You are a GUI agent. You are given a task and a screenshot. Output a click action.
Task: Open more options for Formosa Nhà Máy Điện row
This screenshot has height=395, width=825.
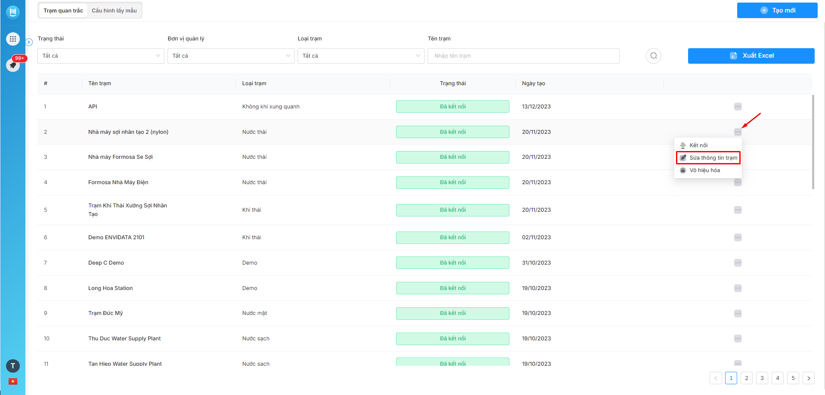pyautogui.click(x=738, y=182)
